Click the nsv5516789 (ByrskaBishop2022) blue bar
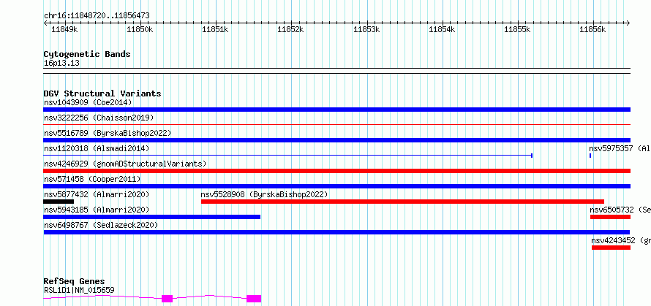Viewport: 651px width, 306px height. pyautogui.click(x=336, y=140)
